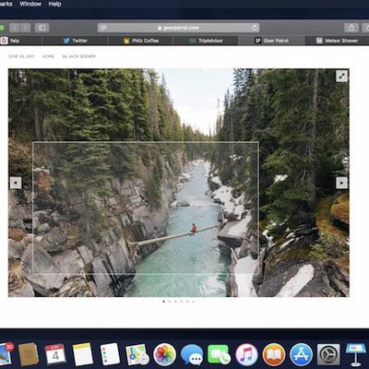Screen dimensions: 369x369
Task: Open the HOME category link
Action: [x=48, y=56]
